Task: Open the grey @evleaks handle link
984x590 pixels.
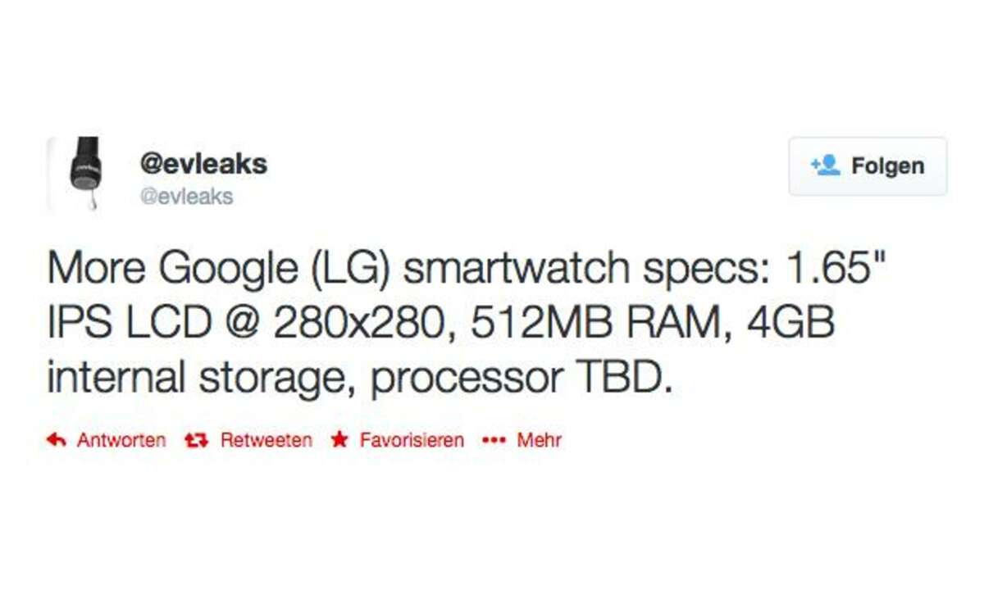Action: coord(187,197)
